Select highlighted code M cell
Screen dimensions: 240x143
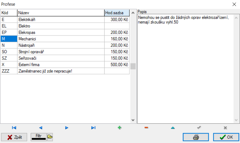tap(9, 39)
